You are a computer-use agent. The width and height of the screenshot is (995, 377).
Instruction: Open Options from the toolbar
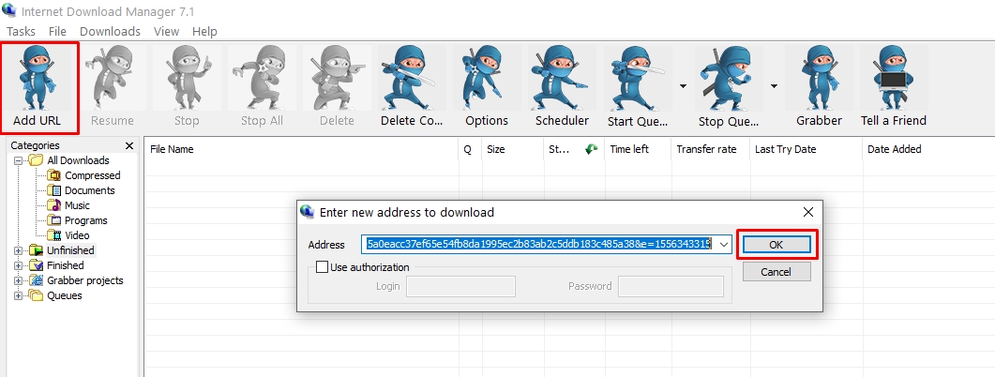point(486,78)
